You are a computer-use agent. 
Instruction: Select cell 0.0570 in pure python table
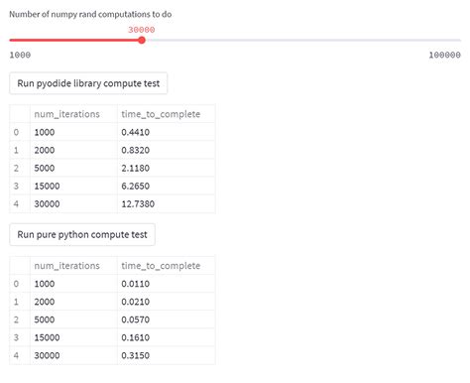(167, 319)
